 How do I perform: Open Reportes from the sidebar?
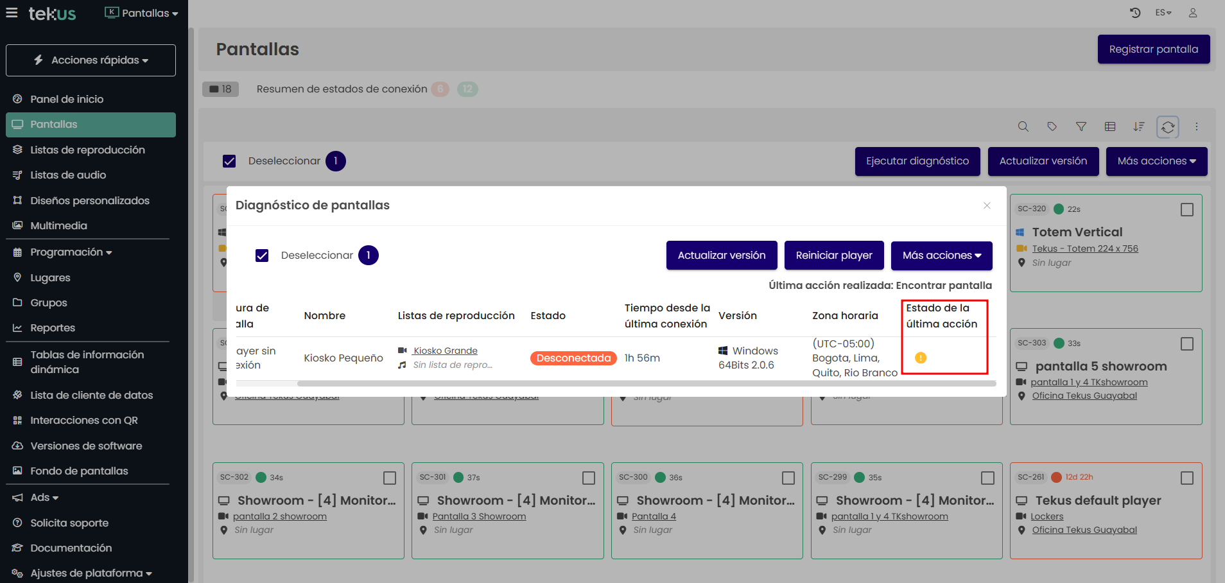[x=53, y=328]
